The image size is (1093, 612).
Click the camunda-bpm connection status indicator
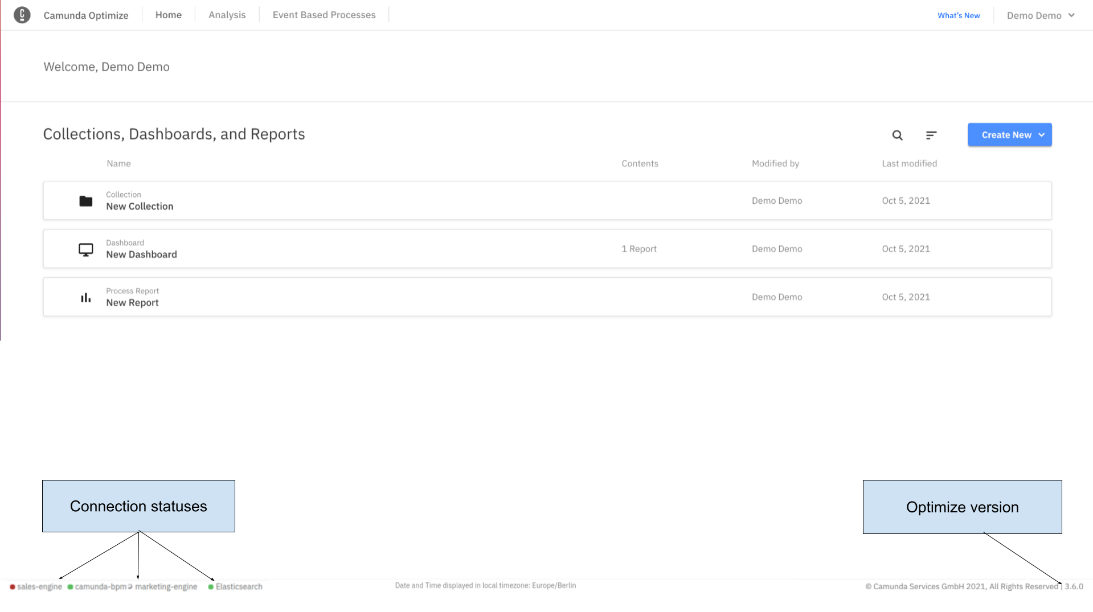(71, 586)
